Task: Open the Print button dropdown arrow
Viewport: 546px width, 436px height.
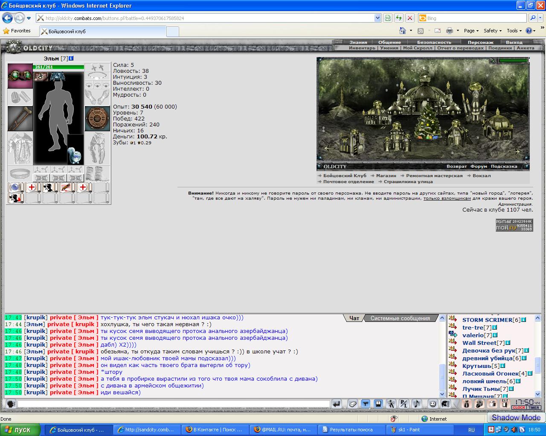Action: [458, 31]
